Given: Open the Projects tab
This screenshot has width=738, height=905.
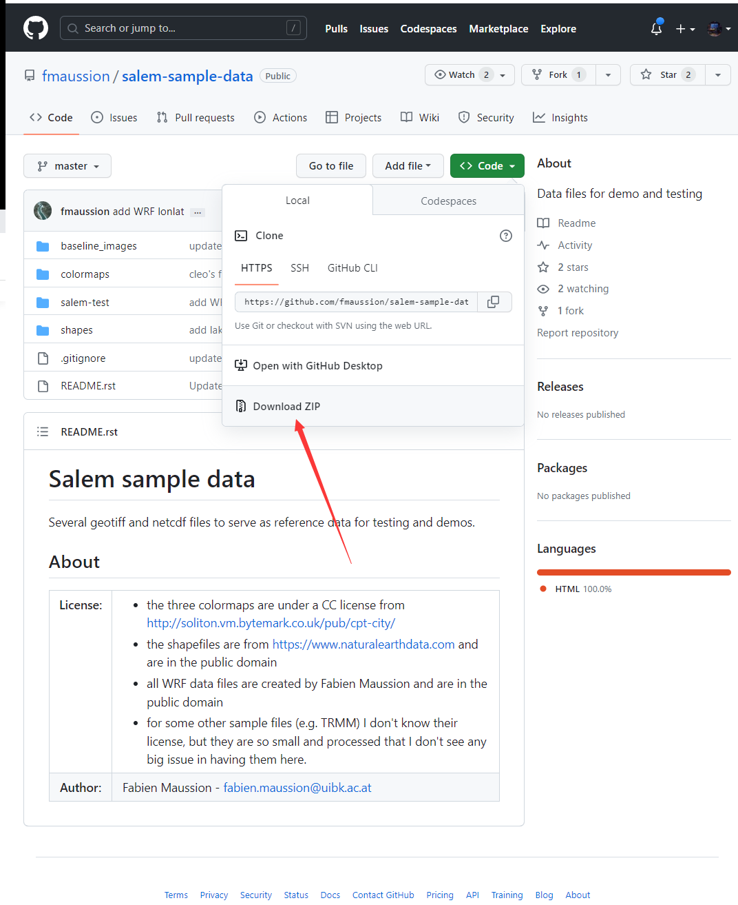Looking at the screenshot, I should tap(354, 118).
